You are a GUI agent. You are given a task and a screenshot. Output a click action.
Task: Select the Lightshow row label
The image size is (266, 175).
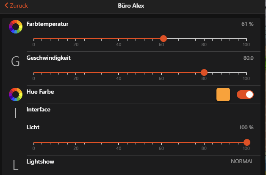coord(40,161)
